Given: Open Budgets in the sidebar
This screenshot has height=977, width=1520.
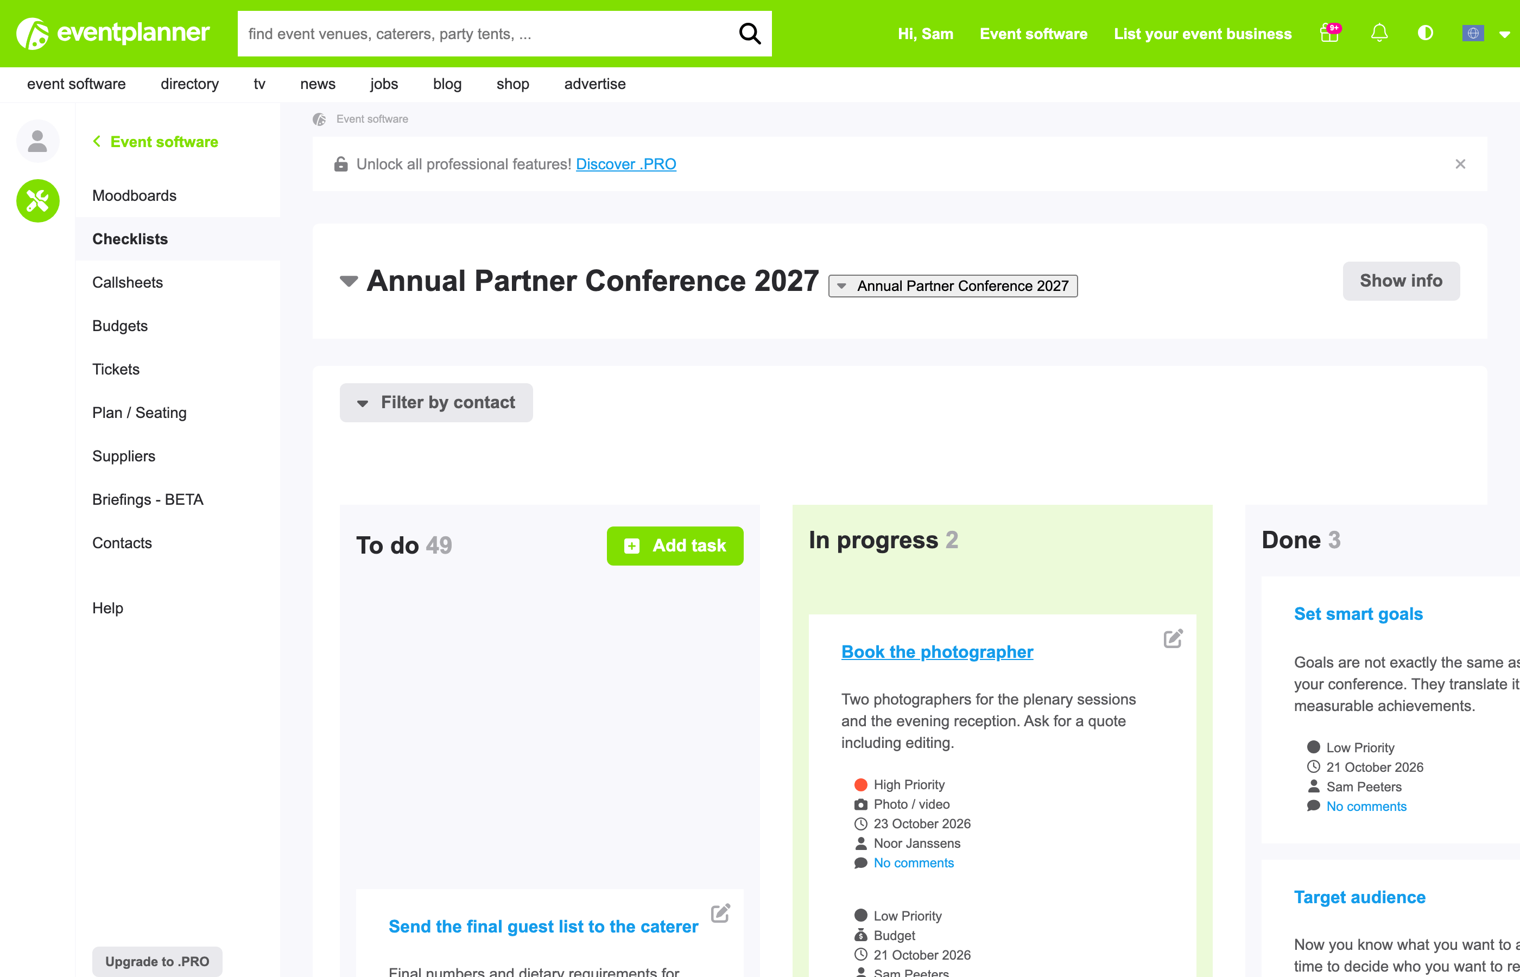Looking at the screenshot, I should 120,326.
